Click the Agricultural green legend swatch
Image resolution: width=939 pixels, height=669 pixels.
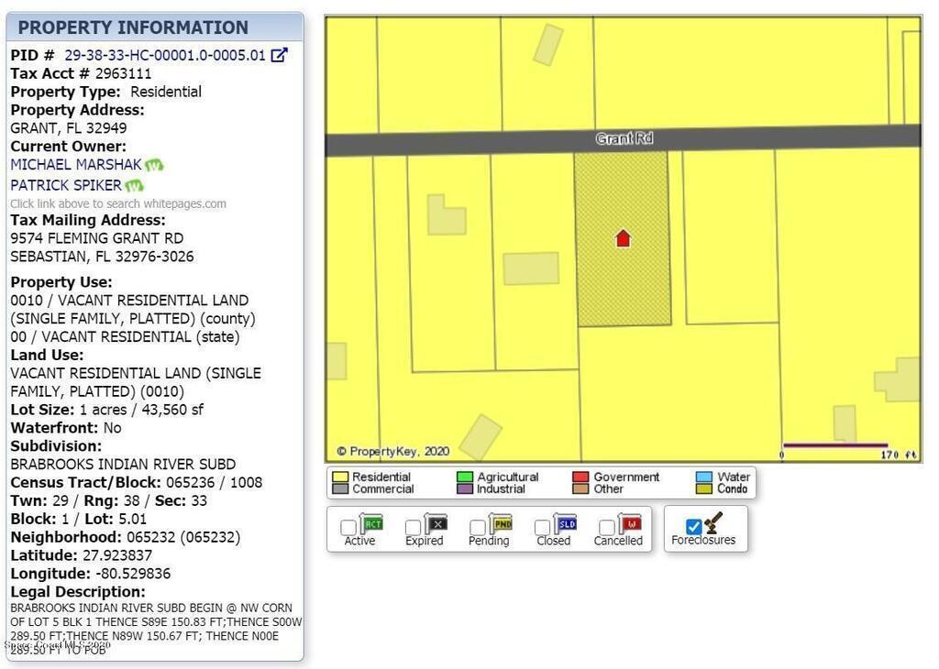(465, 477)
